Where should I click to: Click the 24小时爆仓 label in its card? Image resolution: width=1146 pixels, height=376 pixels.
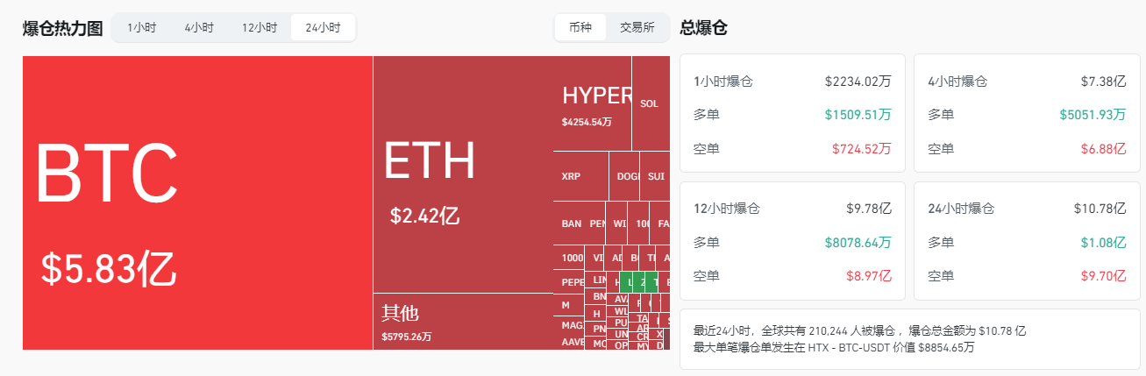962,209
